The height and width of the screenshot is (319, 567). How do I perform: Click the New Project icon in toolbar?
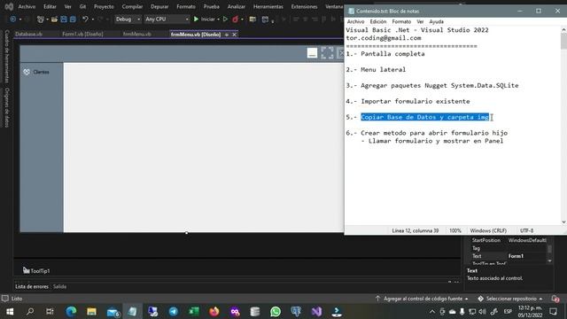pos(41,19)
